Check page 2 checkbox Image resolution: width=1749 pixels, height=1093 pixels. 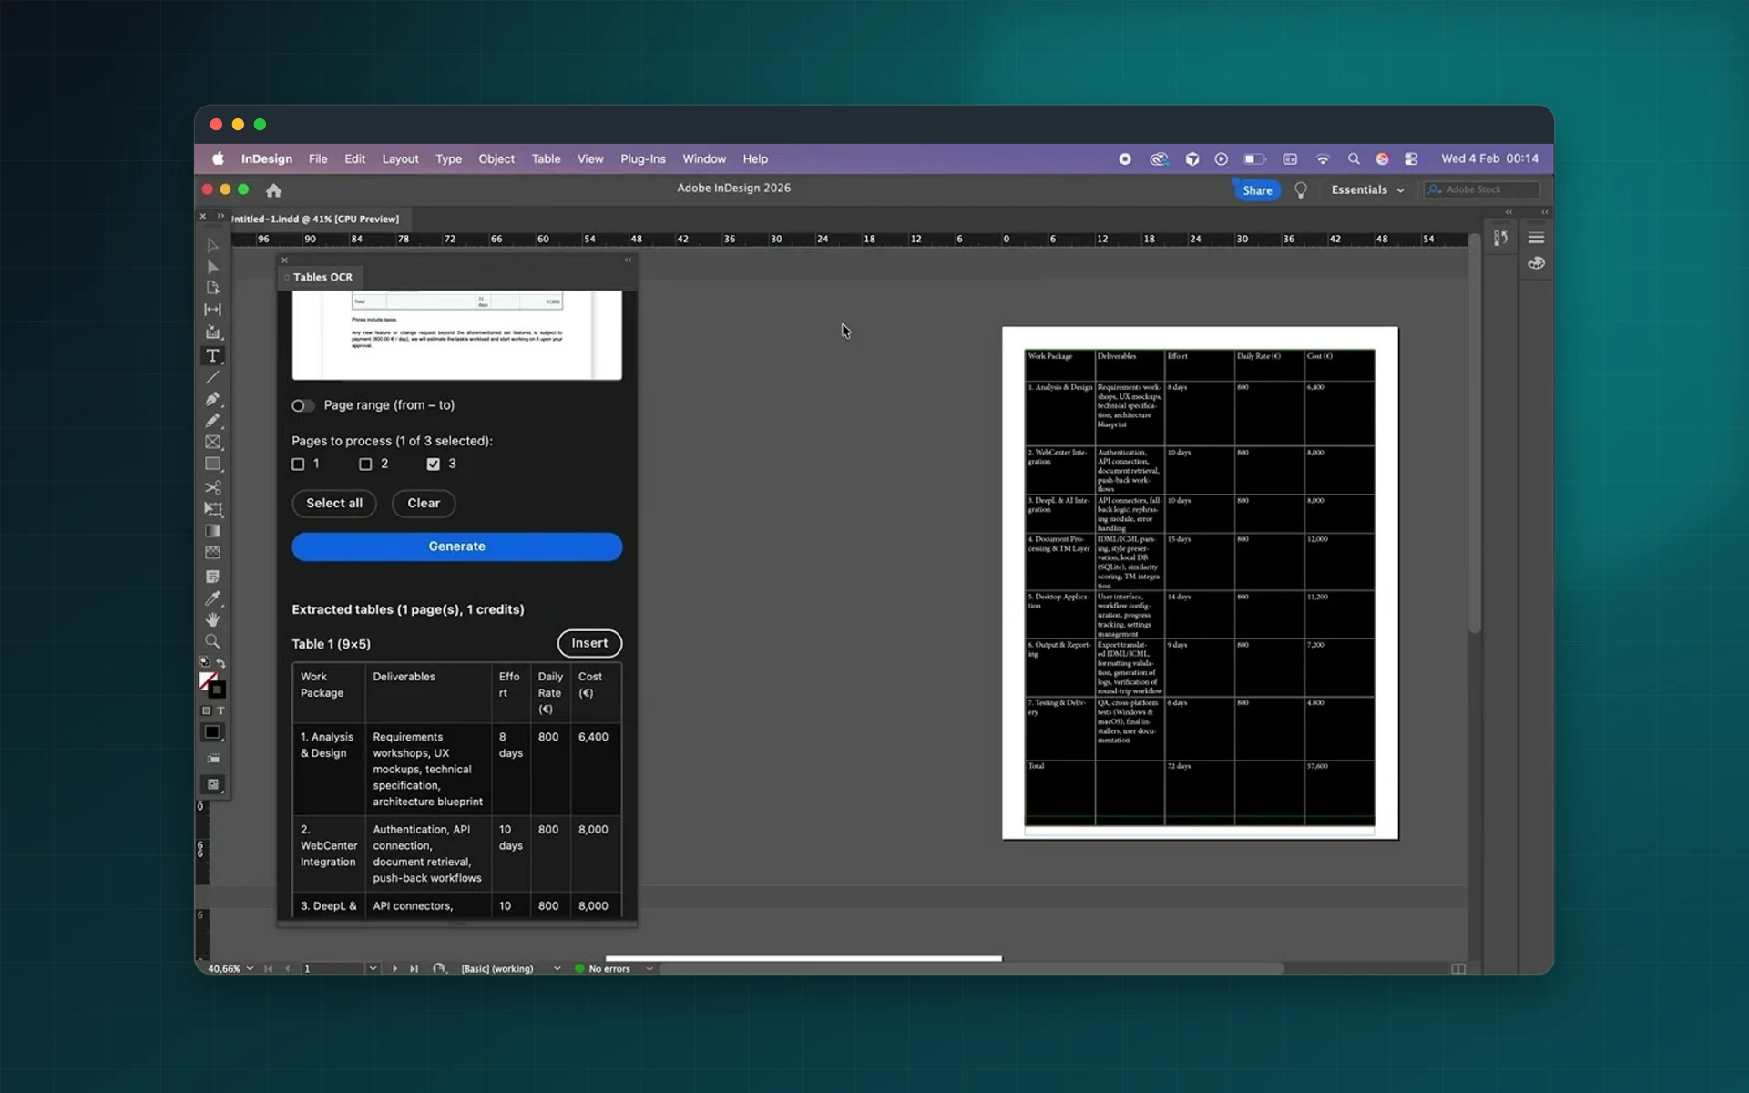(365, 465)
